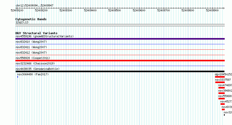Screen dimensions: 232x125
Task: Click the small blue nsv3064480 variant mark
Action: click(x=18, y=77)
